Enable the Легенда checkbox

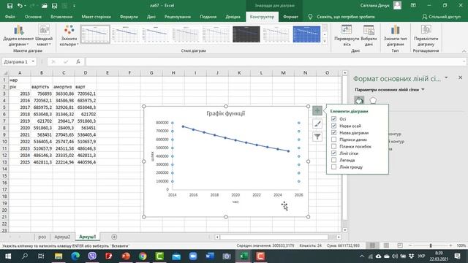[x=333, y=160]
